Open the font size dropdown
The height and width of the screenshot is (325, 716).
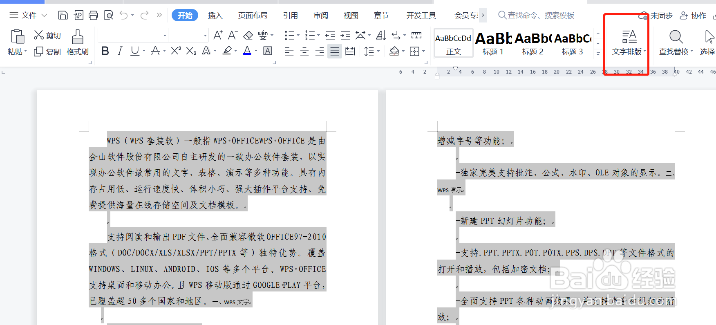click(x=205, y=36)
